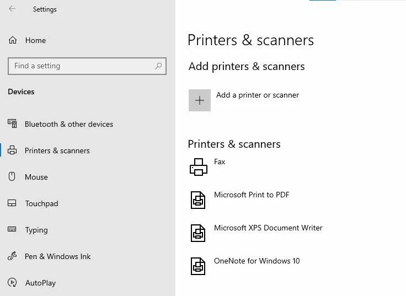Open Touchpad settings page

pos(42,203)
